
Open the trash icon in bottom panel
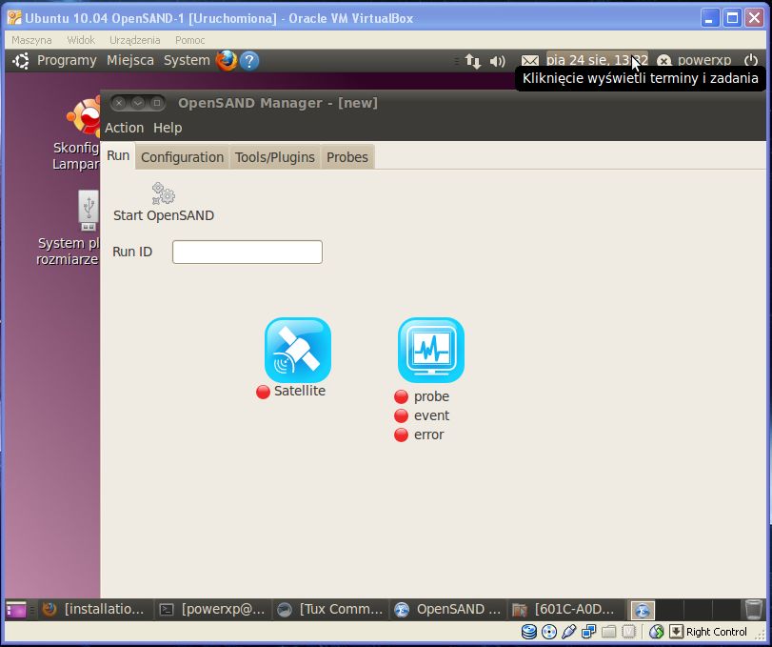point(753,610)
